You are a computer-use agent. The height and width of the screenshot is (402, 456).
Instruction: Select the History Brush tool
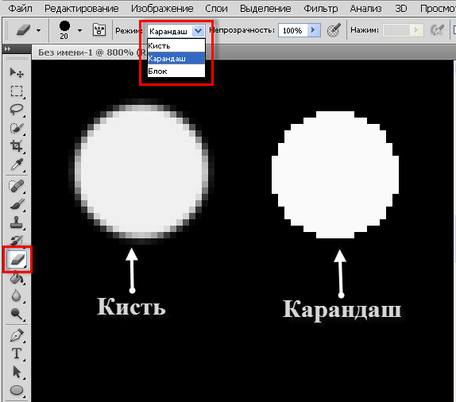[x=17, y=241]
